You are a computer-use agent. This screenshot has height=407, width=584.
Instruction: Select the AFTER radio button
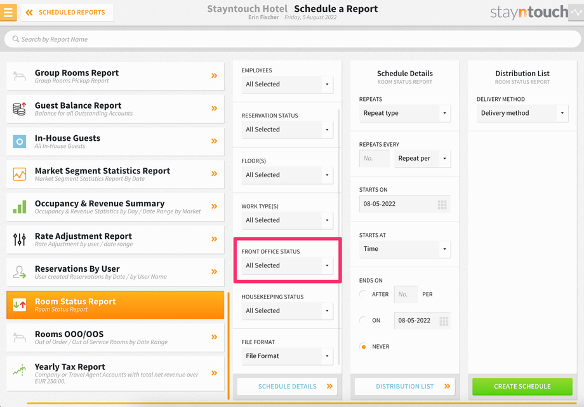pos(364,295)
